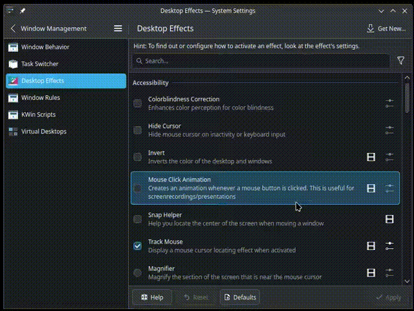The width and height of the screenshot is (414, 311).
Task: Click the Reset button
Action: click(x=195, y=297)
